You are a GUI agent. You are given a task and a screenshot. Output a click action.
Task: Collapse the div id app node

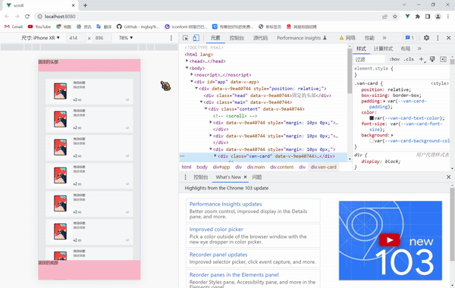(x=192, y=82)
